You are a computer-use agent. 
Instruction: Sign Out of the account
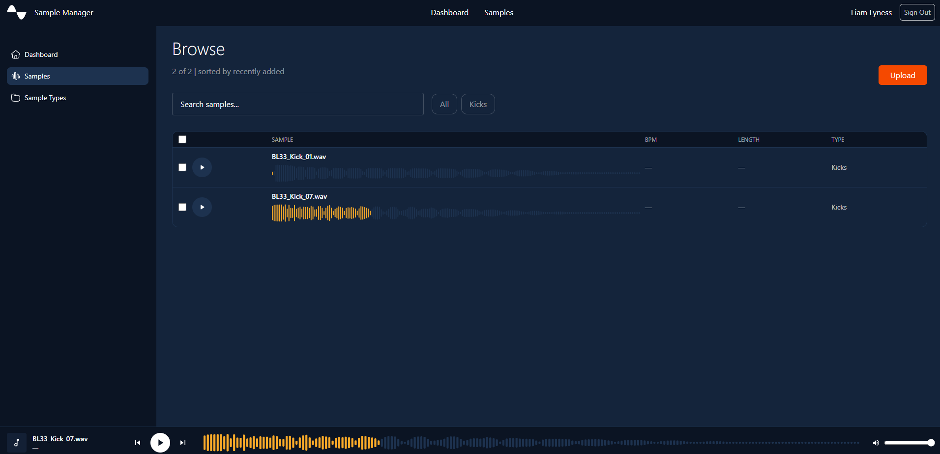pos(917,12)
